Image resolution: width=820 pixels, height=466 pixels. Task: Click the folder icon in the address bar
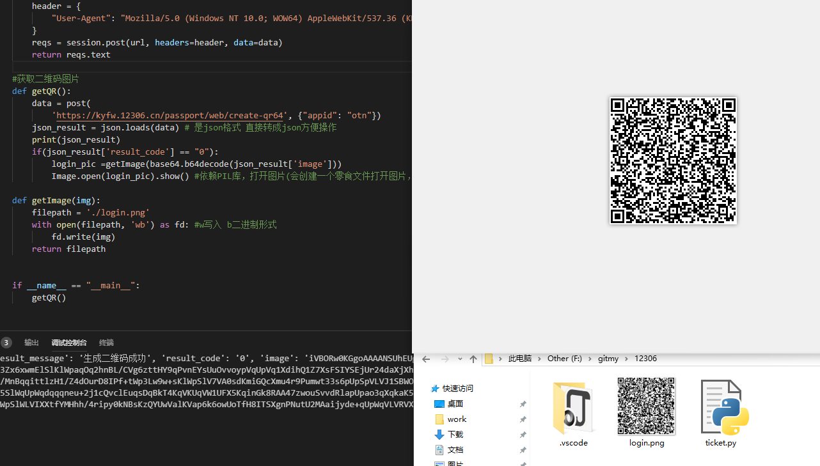pyautogui.click(x=489, y=359)
